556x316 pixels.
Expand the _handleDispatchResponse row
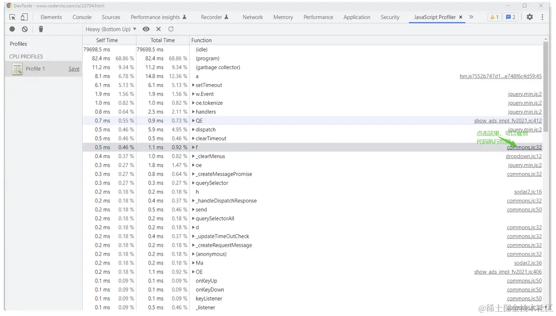[193, 201]
